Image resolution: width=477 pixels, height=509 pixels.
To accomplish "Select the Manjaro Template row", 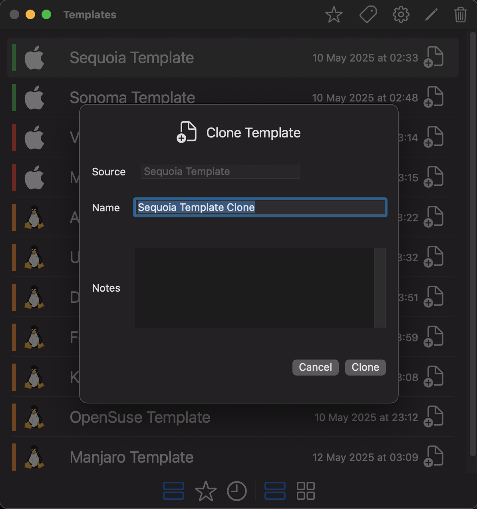I will pos(233,457).
